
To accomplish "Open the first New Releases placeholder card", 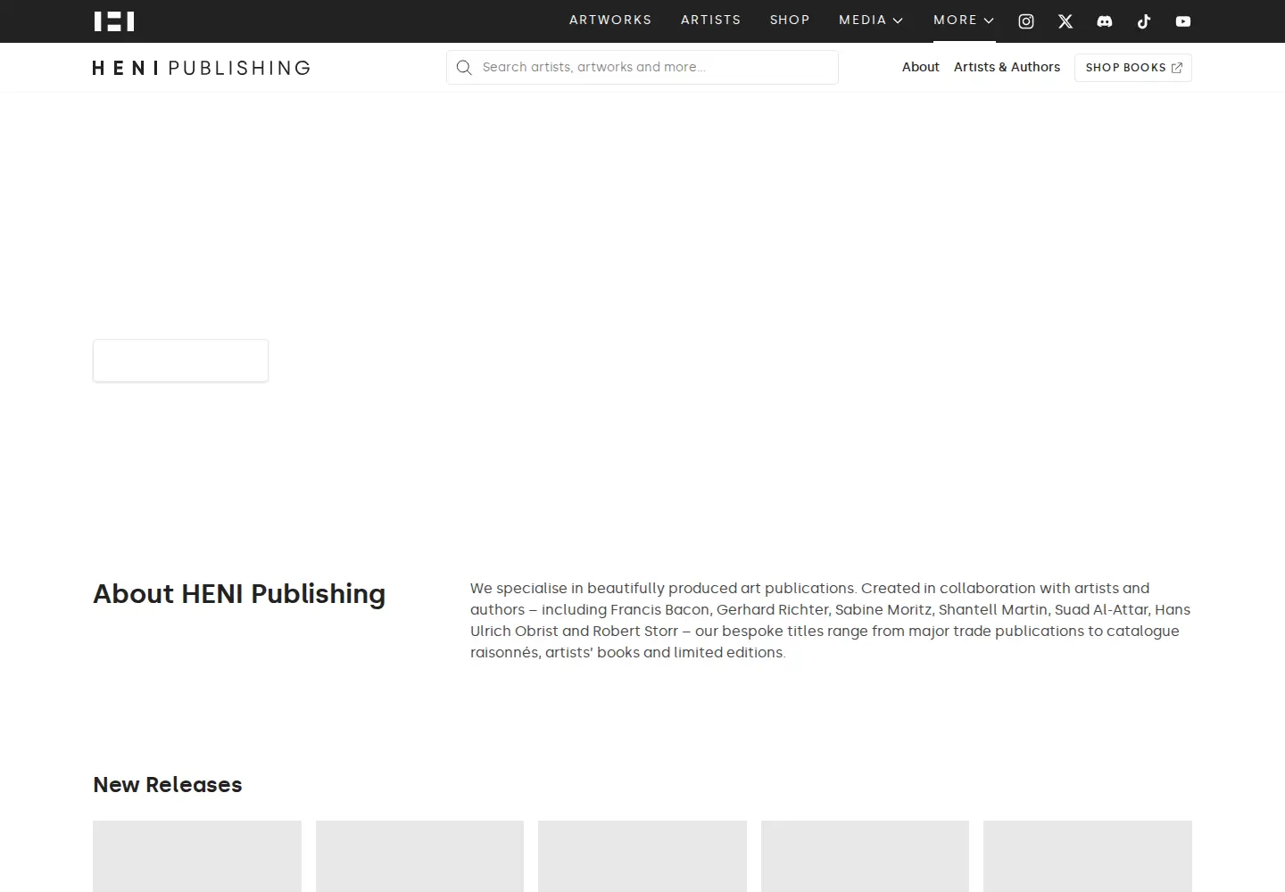I will (x=197, y=856).
